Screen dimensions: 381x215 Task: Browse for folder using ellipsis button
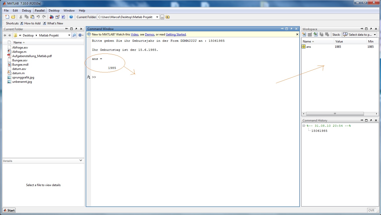162,17
